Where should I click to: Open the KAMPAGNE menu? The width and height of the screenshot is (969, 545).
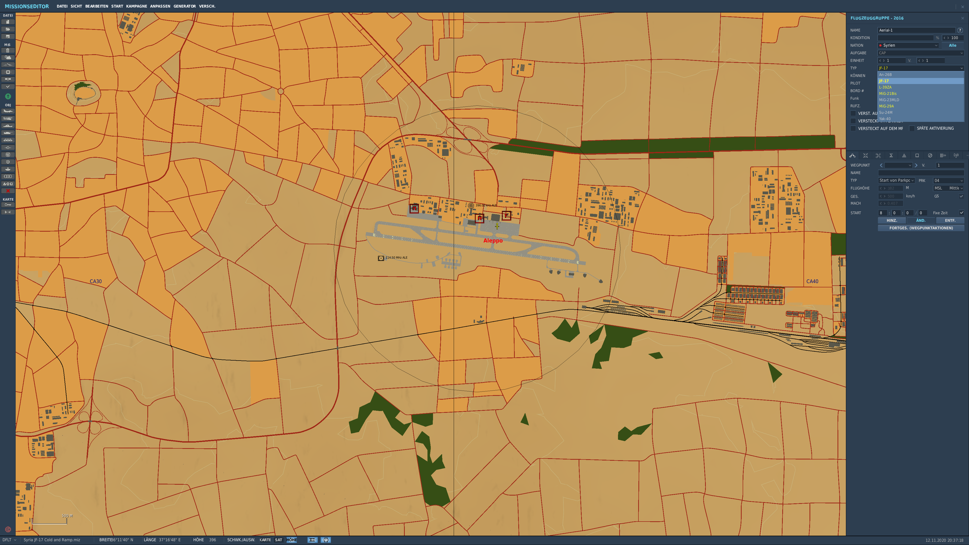coord(137,6)
